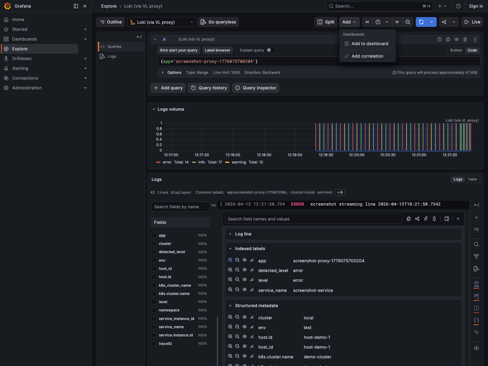Click the Search fields by name input
This screenshot has width=488, height=366.
point(181,206)
